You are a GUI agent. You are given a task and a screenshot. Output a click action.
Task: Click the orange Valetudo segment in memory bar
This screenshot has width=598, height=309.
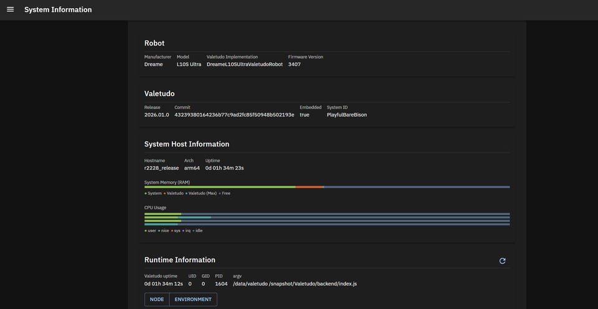[x=309, y=187]
